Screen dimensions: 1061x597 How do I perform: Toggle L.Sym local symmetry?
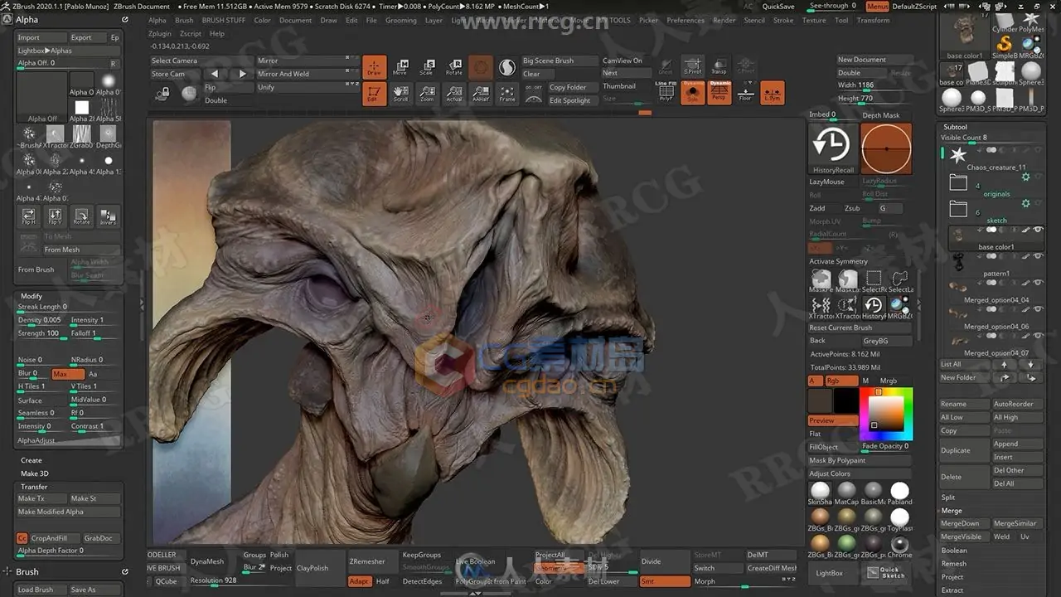(x=772, y=93)
